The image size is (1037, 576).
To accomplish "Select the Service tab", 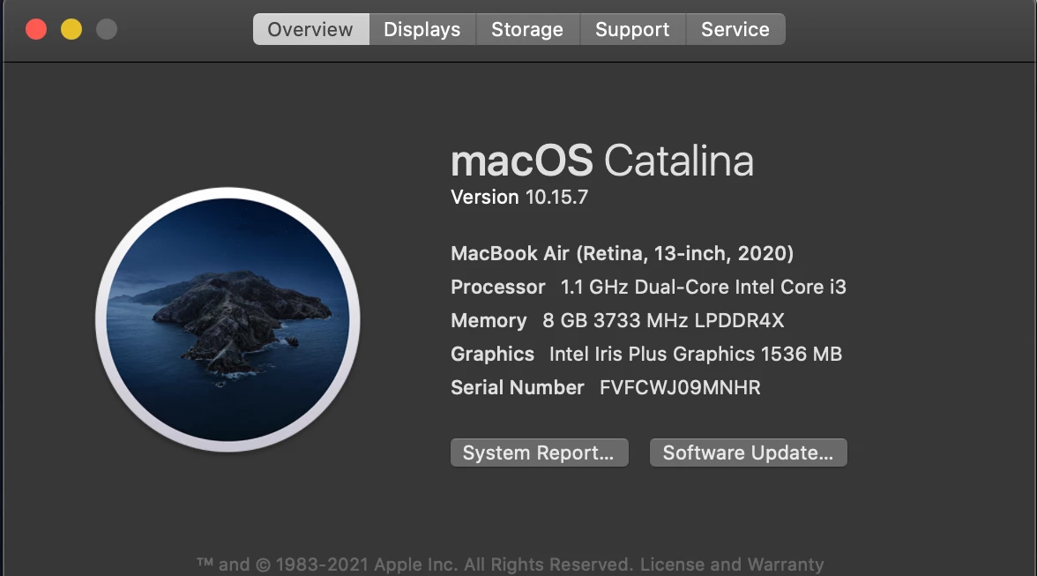I will [735, 29].
